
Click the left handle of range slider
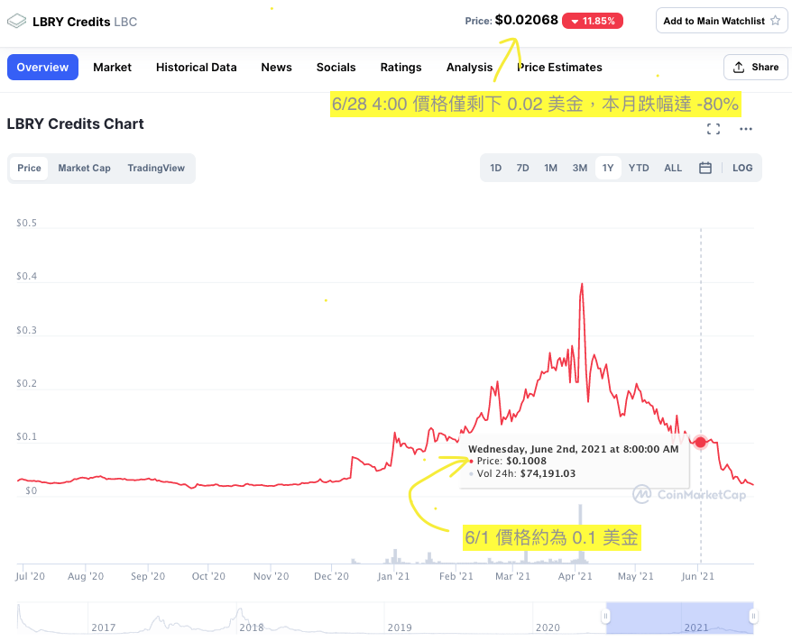coord(605,616)
